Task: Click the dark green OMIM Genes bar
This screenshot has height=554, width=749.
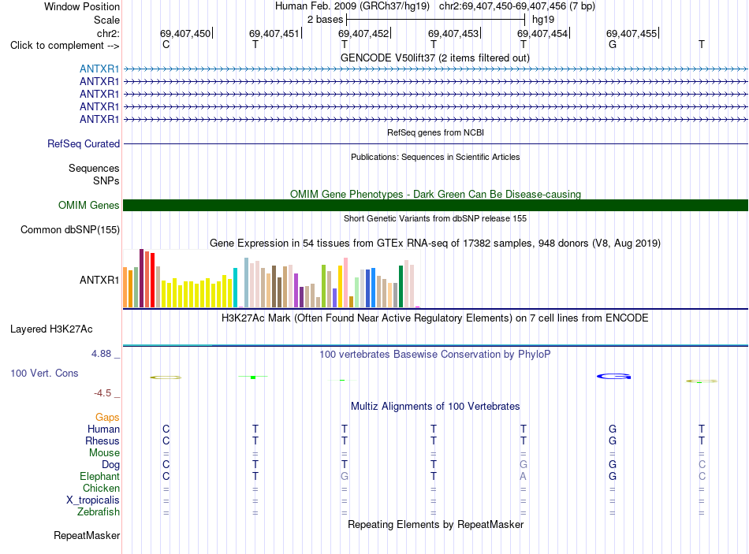Action: point(435,206)
